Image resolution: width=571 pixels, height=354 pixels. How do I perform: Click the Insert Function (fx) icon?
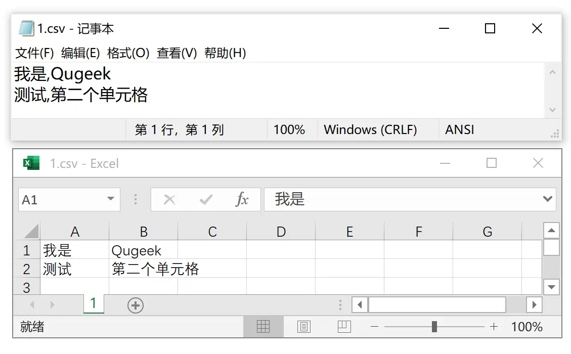(243, 199)
